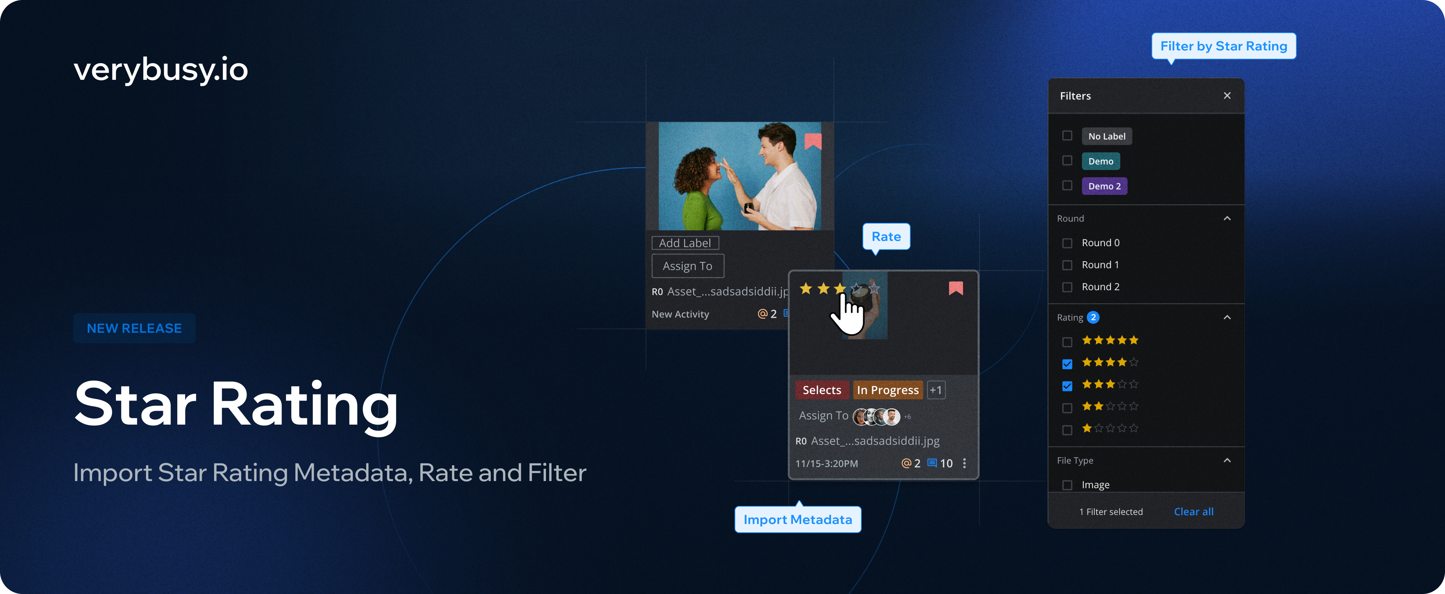The image size is (1445, 594).
Task: Click the verybusy.io logo
Action: [x=160, y=70]
